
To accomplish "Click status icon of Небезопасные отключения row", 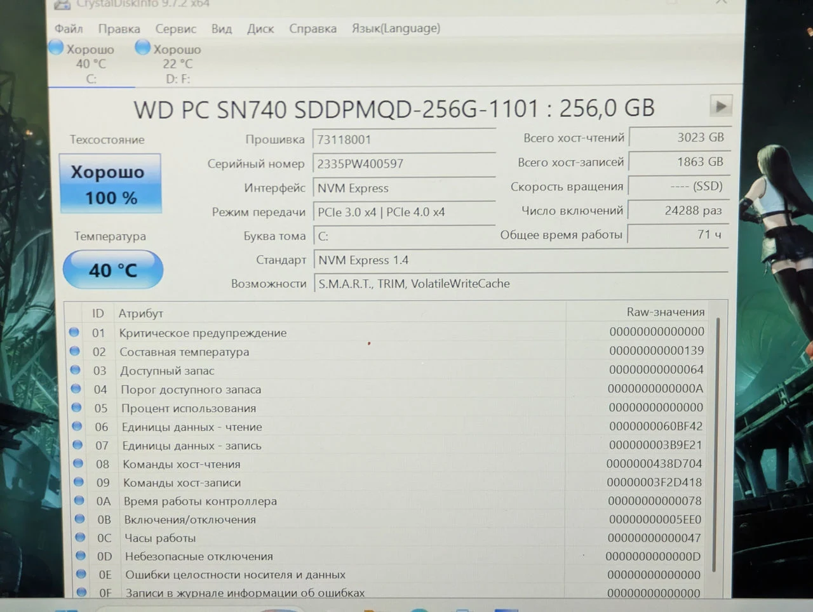I will pos(81,555).
